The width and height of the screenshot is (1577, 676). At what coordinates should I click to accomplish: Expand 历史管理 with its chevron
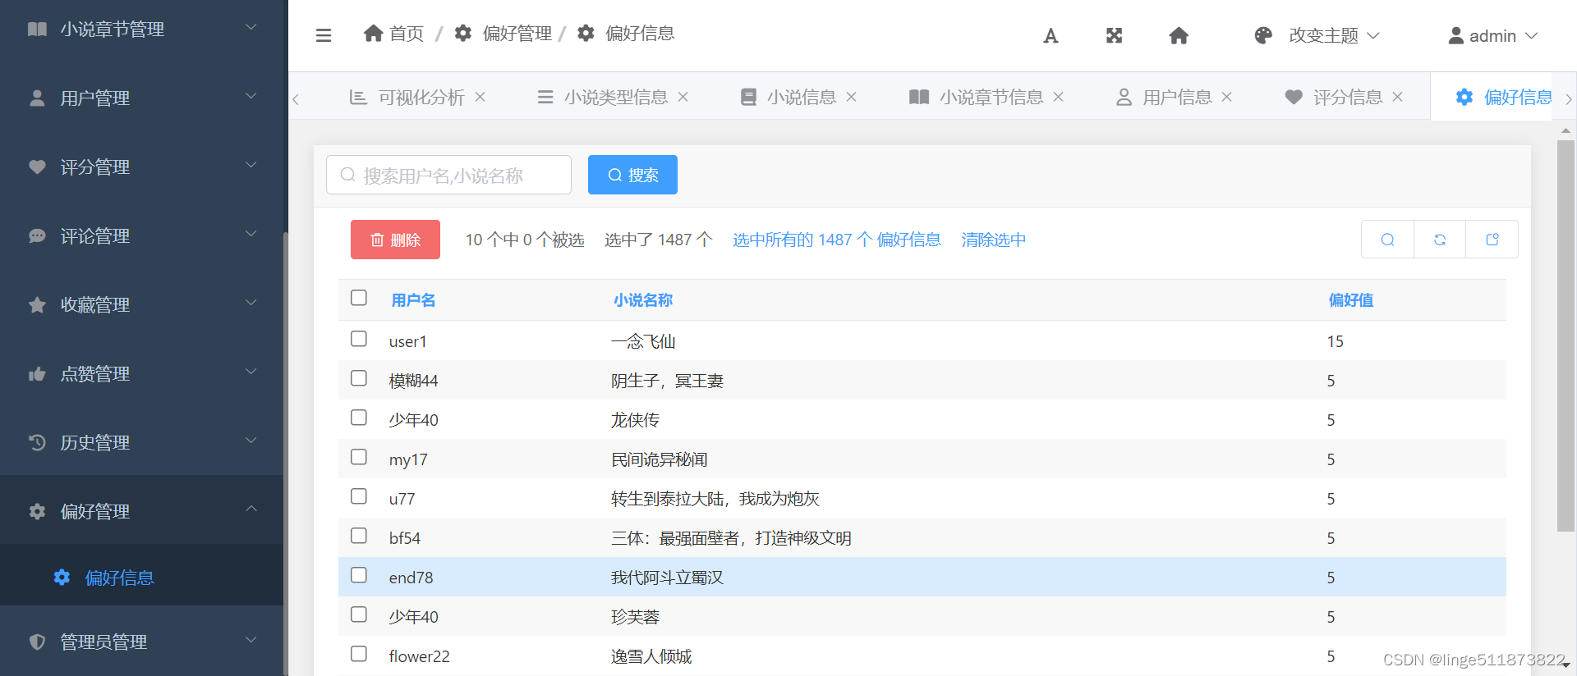[251, 441]
